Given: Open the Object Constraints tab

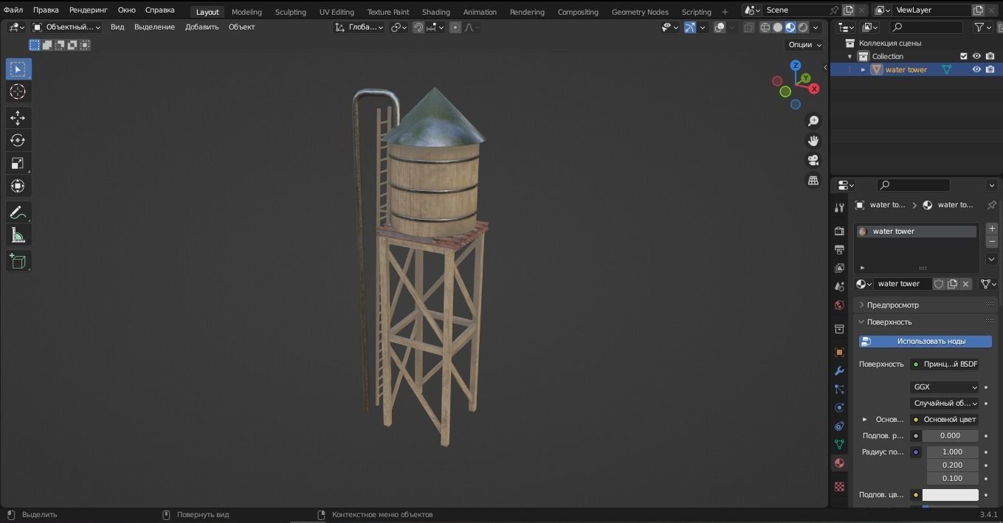Looking at the screenshot, I should (839, 426).
